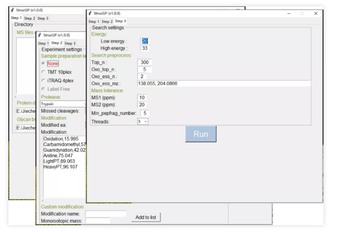Viewport: 345px width, 232px height.
Task: Minimize the front StrucGP window
Action: (289, 13)
